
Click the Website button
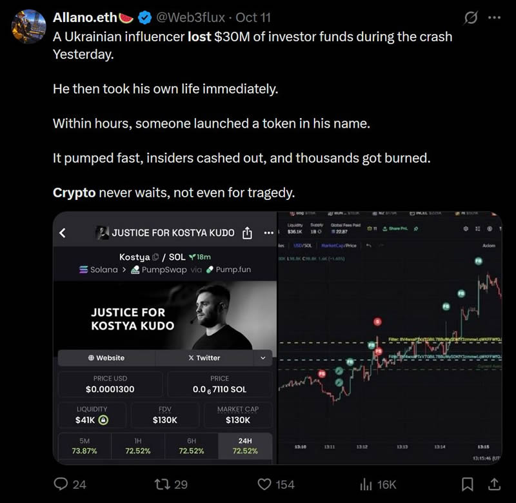[x=106, y=358]
